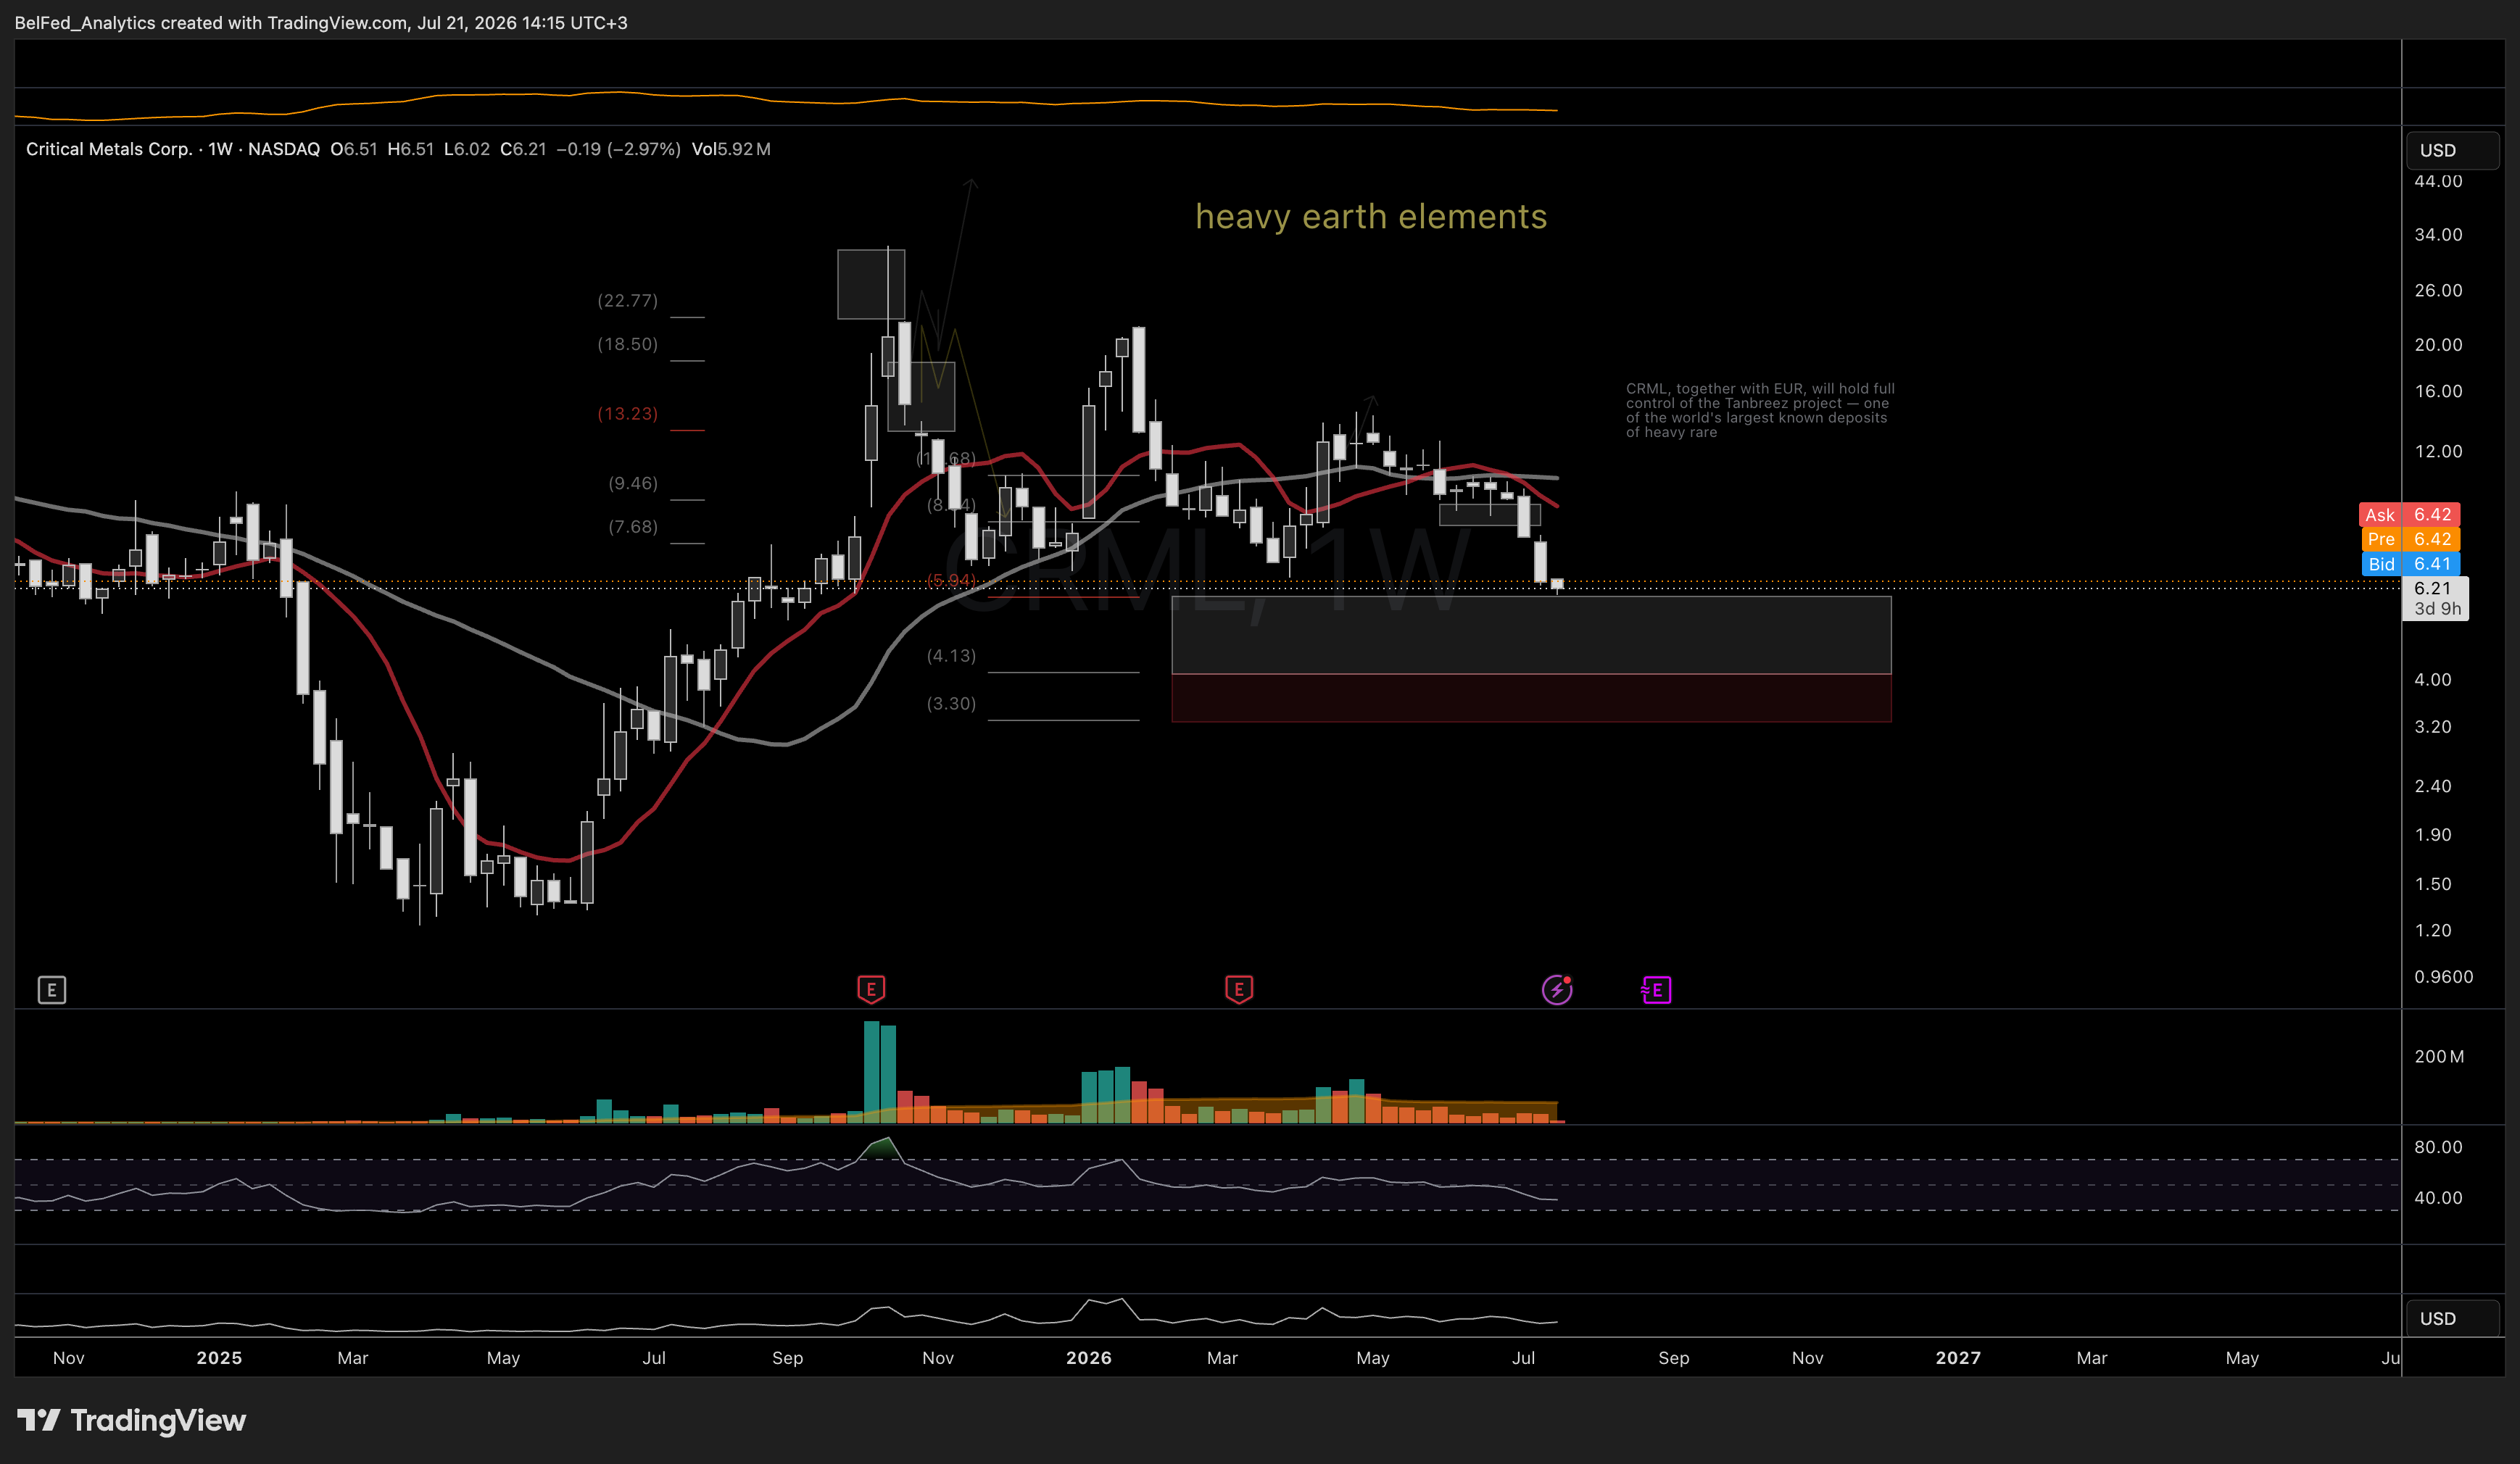
Task: Click the 2027 label on time axis
Action: 1958,1357
